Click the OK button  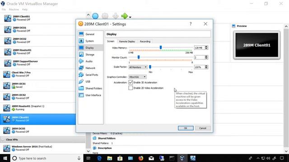[186, 128]
